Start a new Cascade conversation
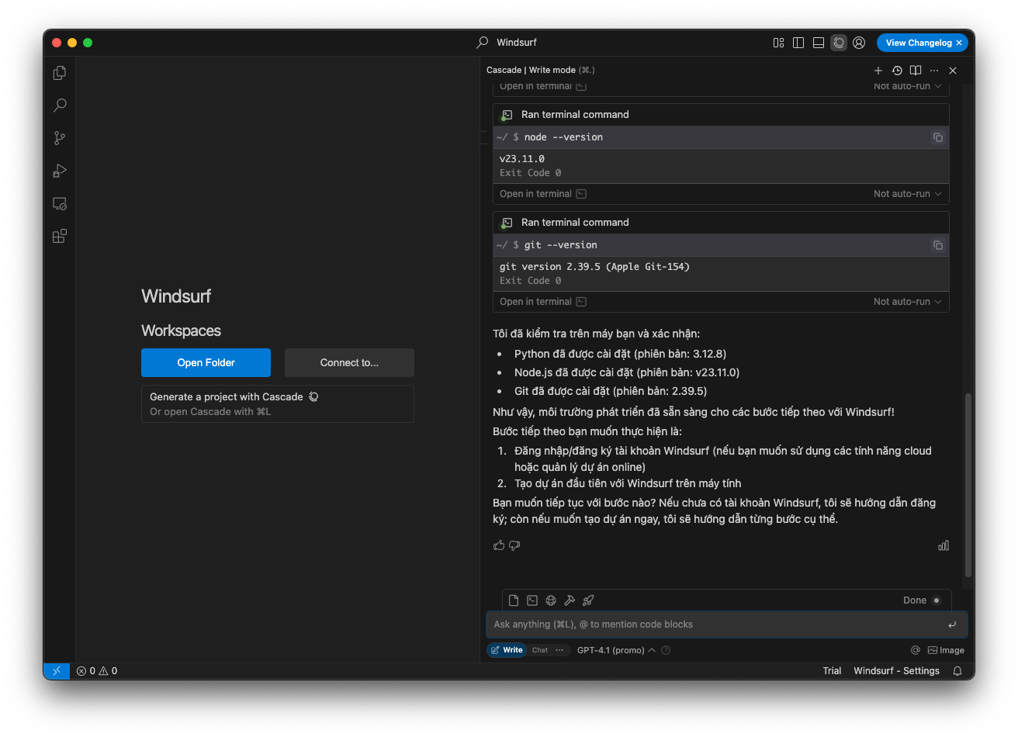This screenshot has height=737, width=1018. (878, 71)
